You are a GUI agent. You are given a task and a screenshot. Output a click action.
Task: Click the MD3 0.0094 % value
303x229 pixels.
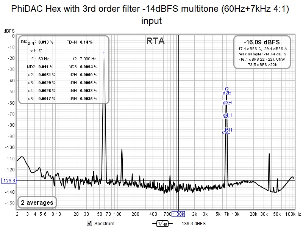coord(89,67)
